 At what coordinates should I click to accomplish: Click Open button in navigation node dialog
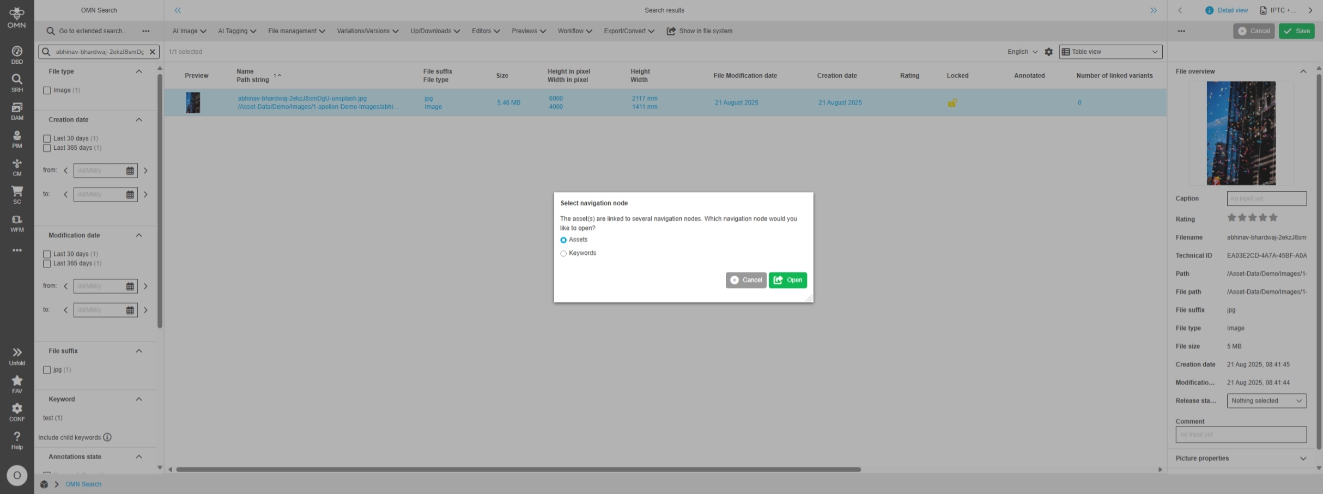787,280
